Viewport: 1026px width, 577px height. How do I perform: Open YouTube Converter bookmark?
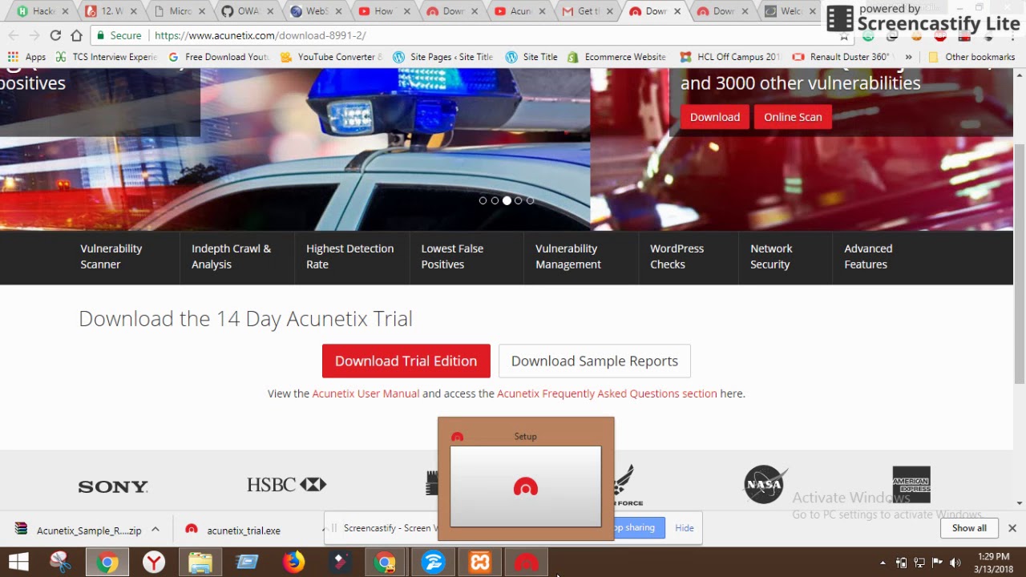tap(331, 57)
